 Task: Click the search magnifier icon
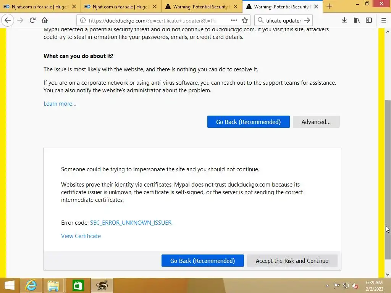pyautogui.click(x=260, y=21)
